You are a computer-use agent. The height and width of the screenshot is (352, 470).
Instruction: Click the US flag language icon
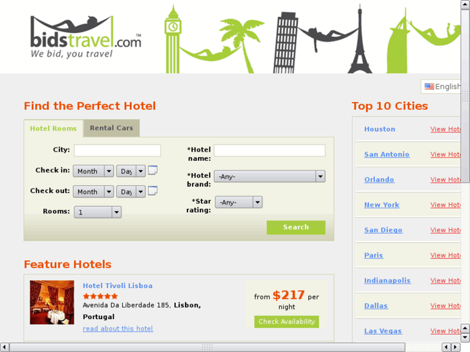click(429, 87)
